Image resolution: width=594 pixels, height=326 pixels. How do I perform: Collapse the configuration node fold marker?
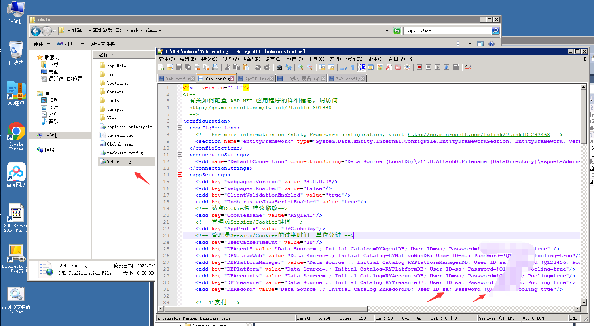pyautogui.click(x=180, y=121)
